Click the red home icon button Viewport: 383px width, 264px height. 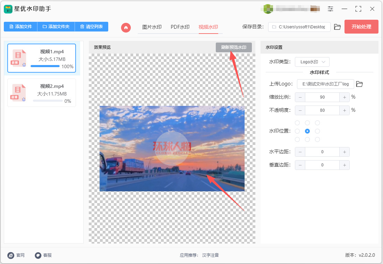[x=126, y=28]
